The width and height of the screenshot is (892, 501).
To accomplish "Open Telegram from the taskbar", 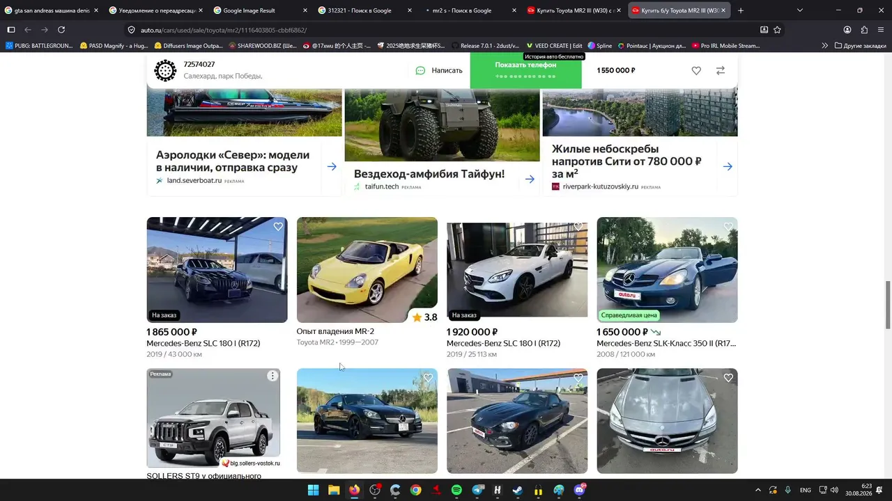I will 477,490.
